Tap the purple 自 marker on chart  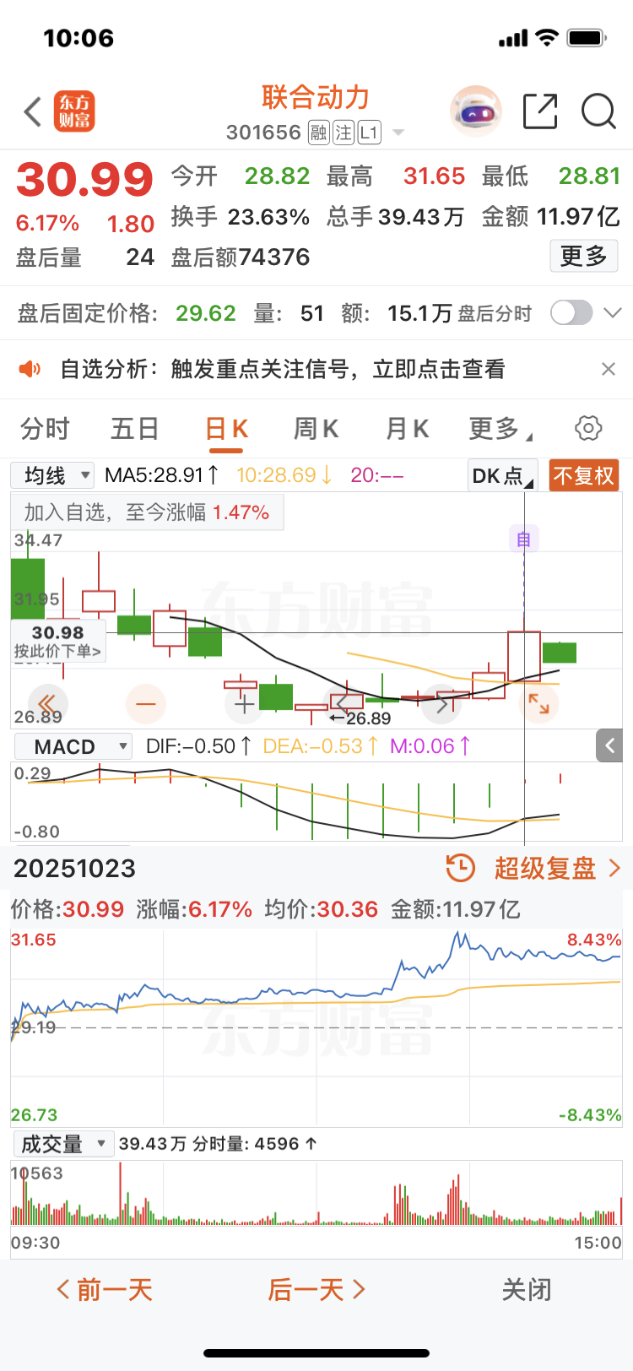coord(523,539)
